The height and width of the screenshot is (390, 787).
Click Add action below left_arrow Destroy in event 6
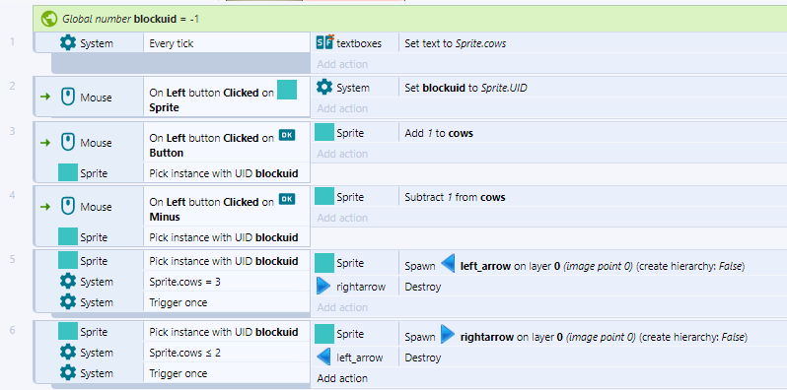click(x=342, y=378)
